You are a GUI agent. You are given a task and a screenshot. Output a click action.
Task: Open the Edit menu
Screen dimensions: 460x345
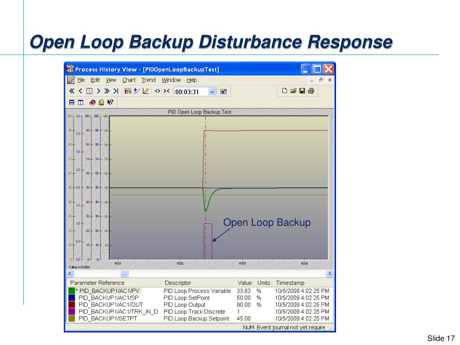[x=95, y=80]
